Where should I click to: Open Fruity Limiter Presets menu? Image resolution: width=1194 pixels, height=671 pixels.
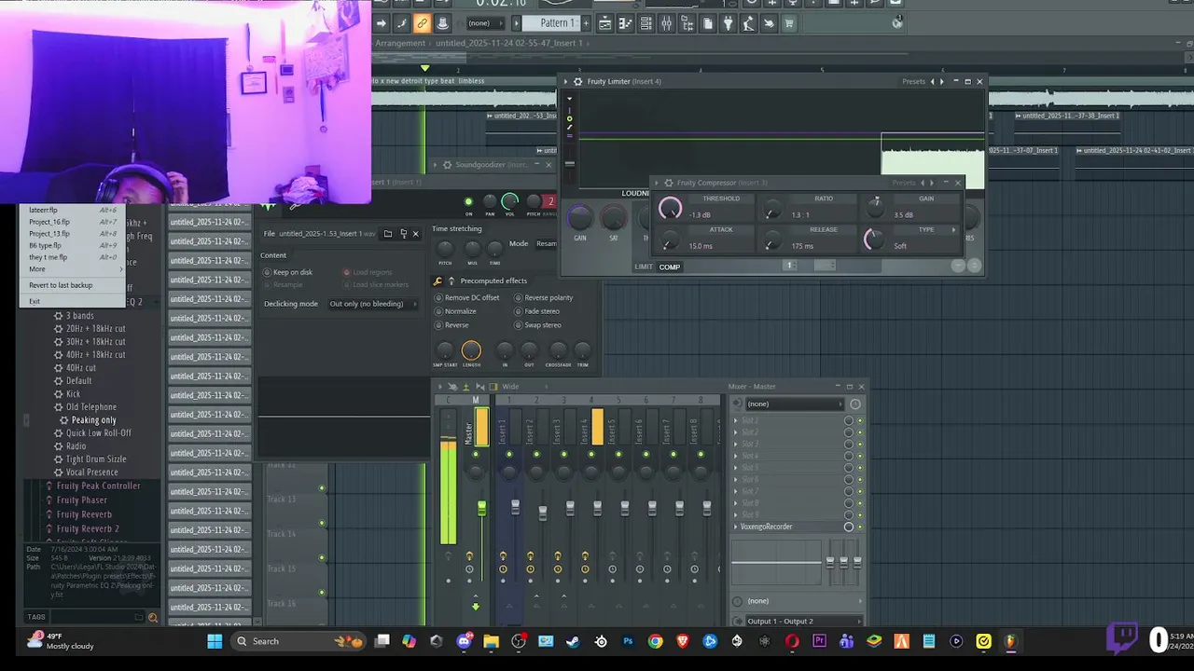pos(913,81)
